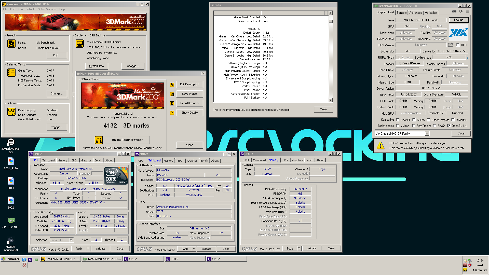Click the Online ResultBrowser yellow icon
The image size is (489, 275).
click(x=99, y=140)
